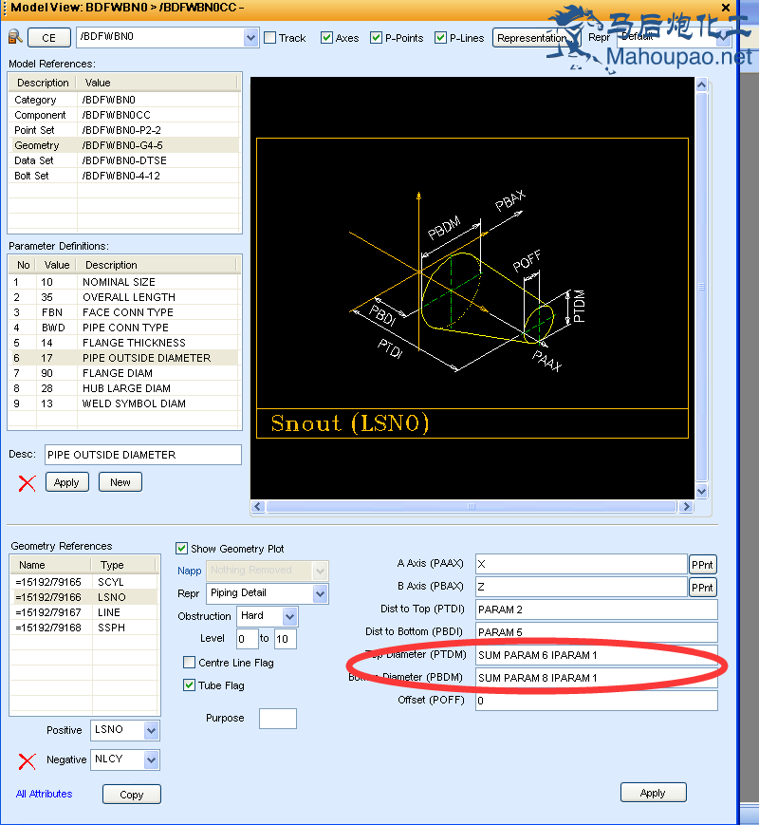Toggle the Track checkbox
The height and width of the screenshot is (825, 759).
click(x=269, y=38)
